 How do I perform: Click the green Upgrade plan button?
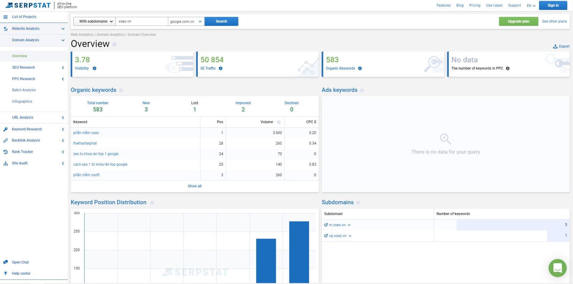tap(519, 22)
